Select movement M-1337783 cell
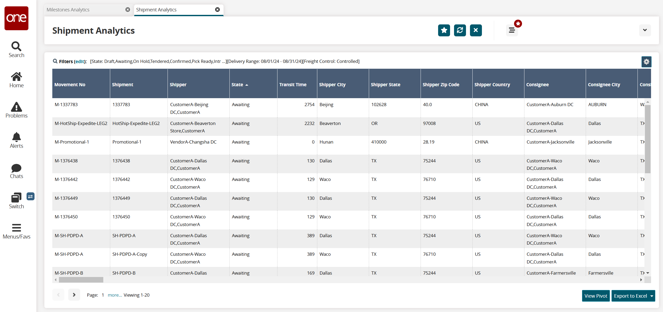This screenshot has width=663, height=312. (x=81, y=108)
